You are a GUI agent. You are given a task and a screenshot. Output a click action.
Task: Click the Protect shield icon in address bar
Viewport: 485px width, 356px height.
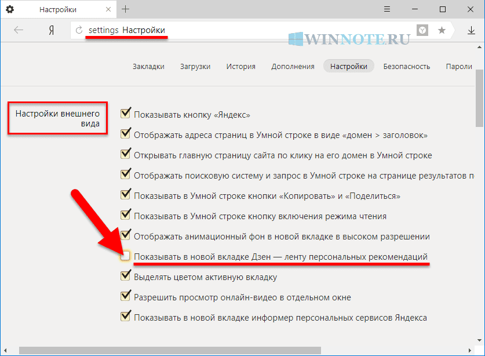tap(422, 30)
